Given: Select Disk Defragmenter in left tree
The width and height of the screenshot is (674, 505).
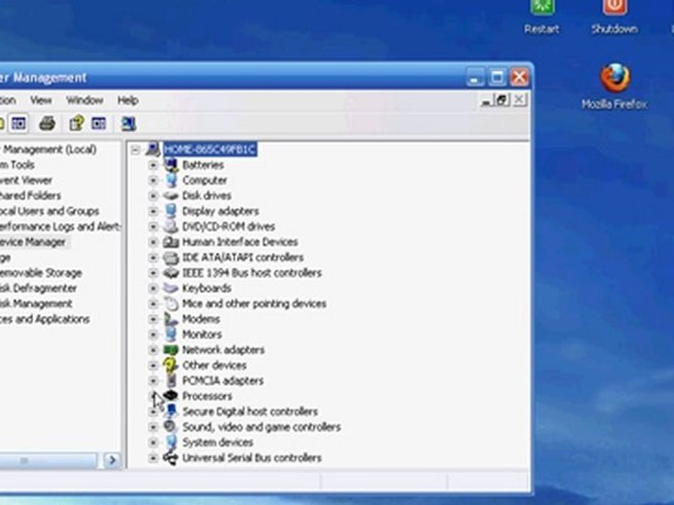Looking at the screenshot, I should pos(38,288).
